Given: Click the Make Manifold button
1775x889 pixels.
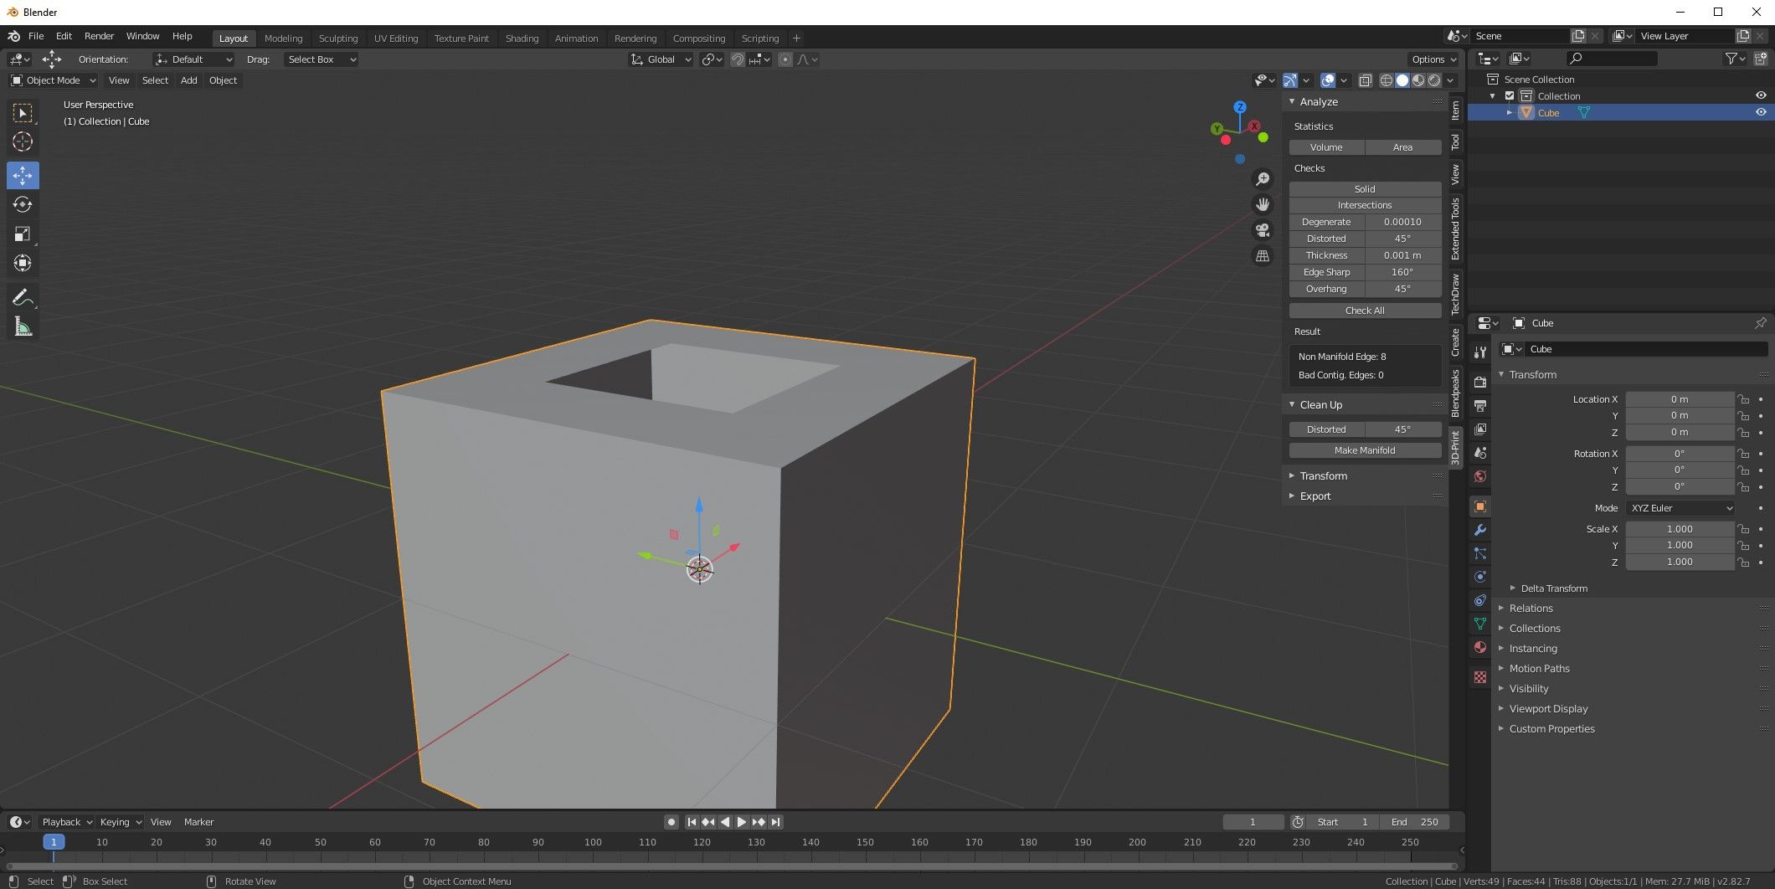Looking at the screenshot, I should pyautogui.click(x=1364, y=450).
